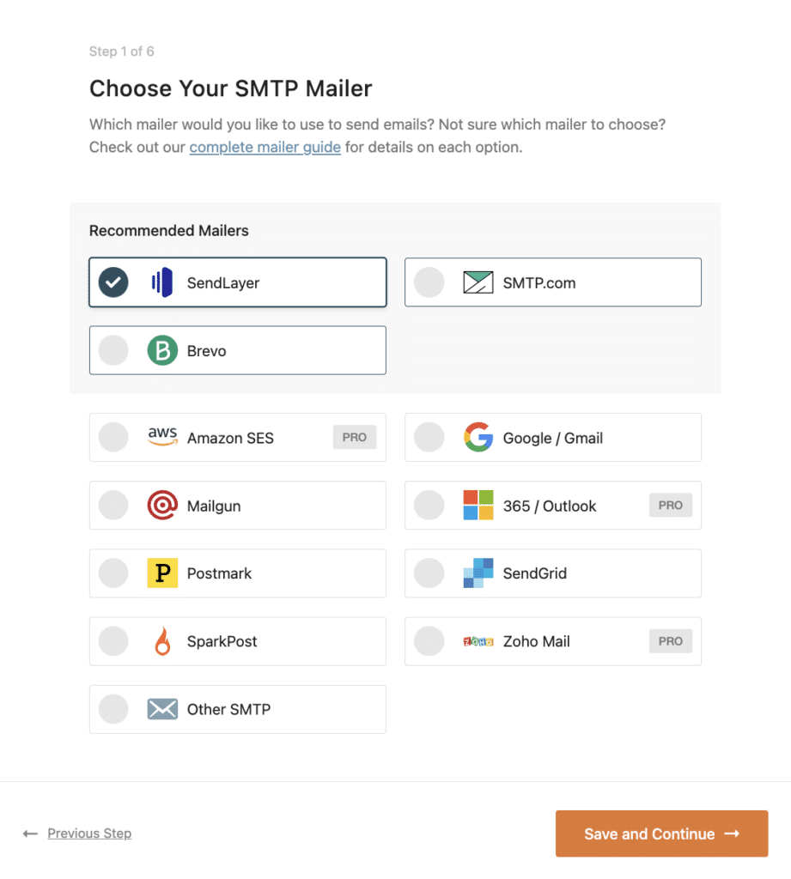Click the SparkPost flame icon
The height and width of the screenshot is (879, 791).
pyautogui.click(x=162, y=641)
